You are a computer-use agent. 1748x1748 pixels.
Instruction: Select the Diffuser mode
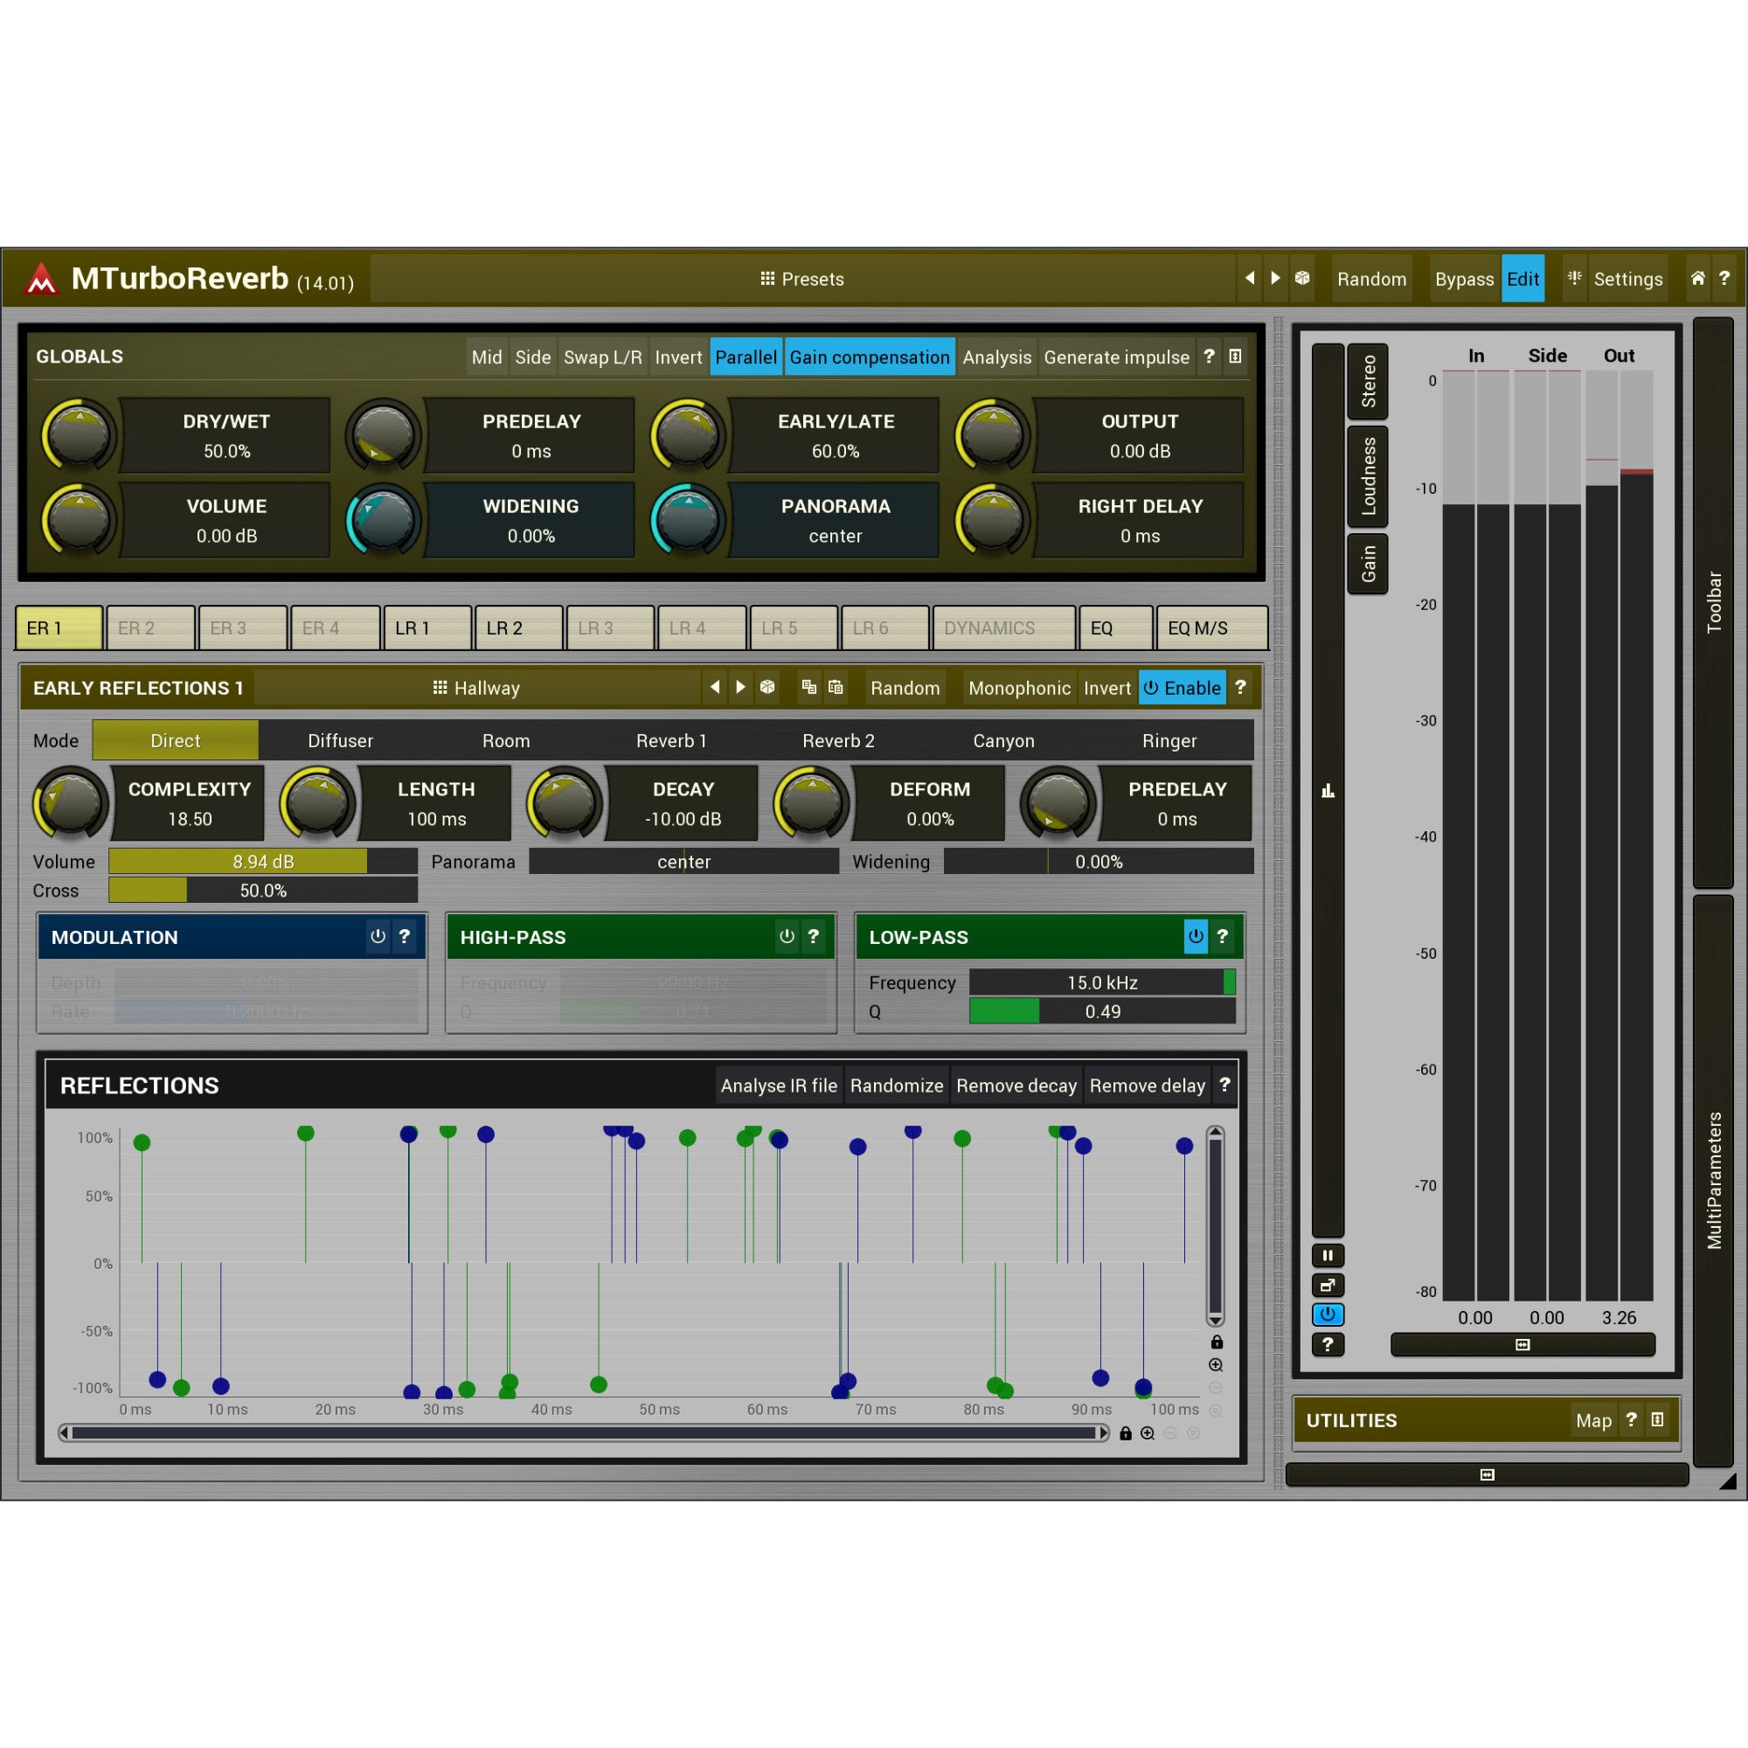[340, 740]
